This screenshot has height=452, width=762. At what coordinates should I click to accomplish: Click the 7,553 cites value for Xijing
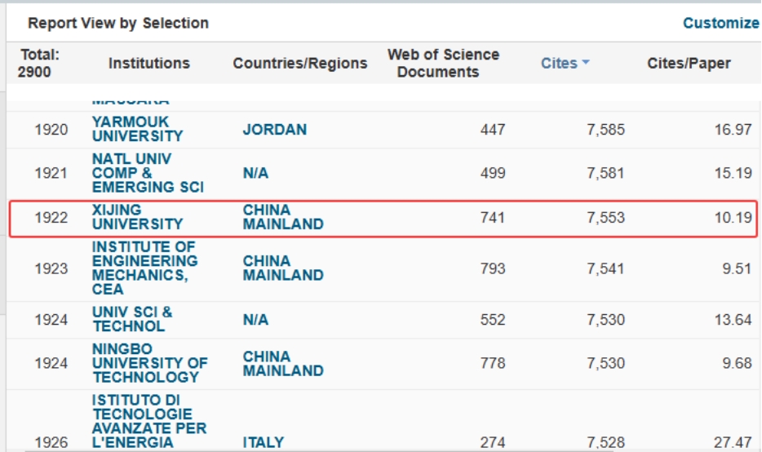click(605, 218)
